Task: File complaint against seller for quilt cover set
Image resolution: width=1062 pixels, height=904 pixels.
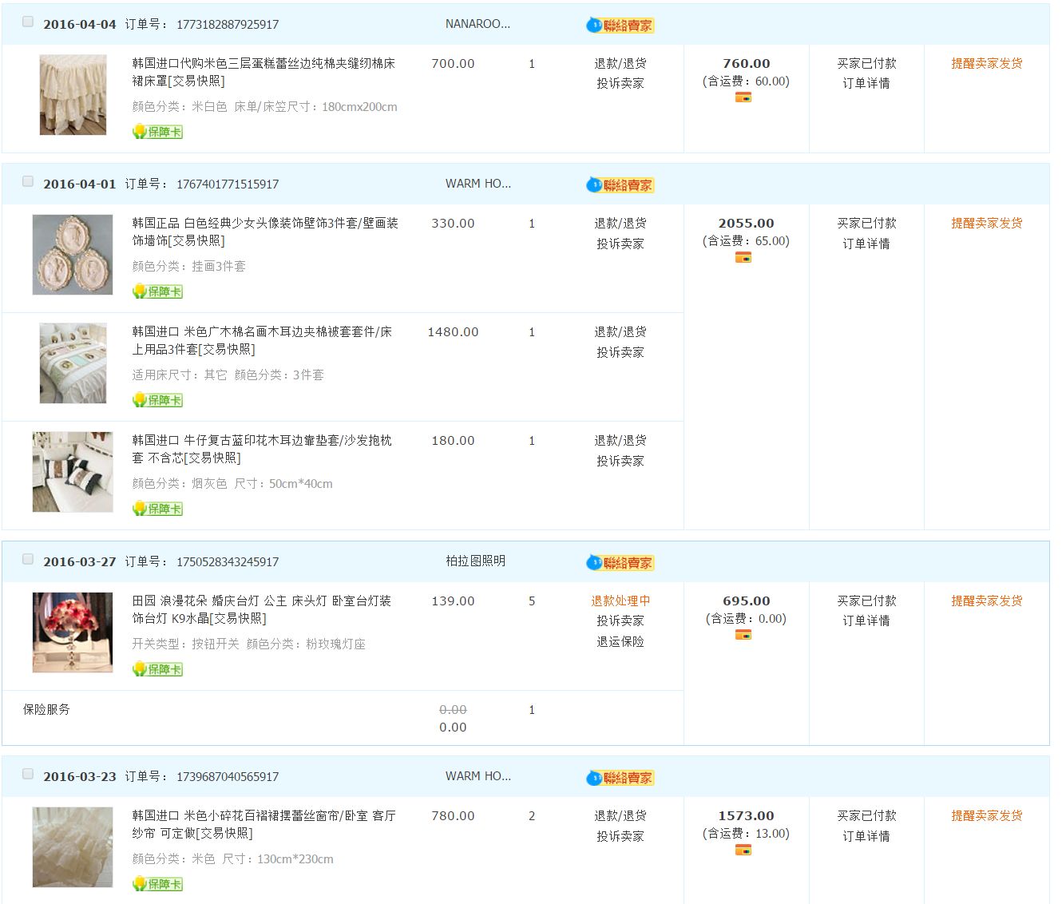Action: (620, 352)
